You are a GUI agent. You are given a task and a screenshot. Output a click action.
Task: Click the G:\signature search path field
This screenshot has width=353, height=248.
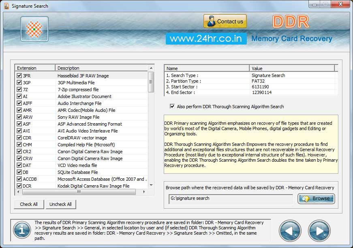pyautogui.click(x=231, y=199)
